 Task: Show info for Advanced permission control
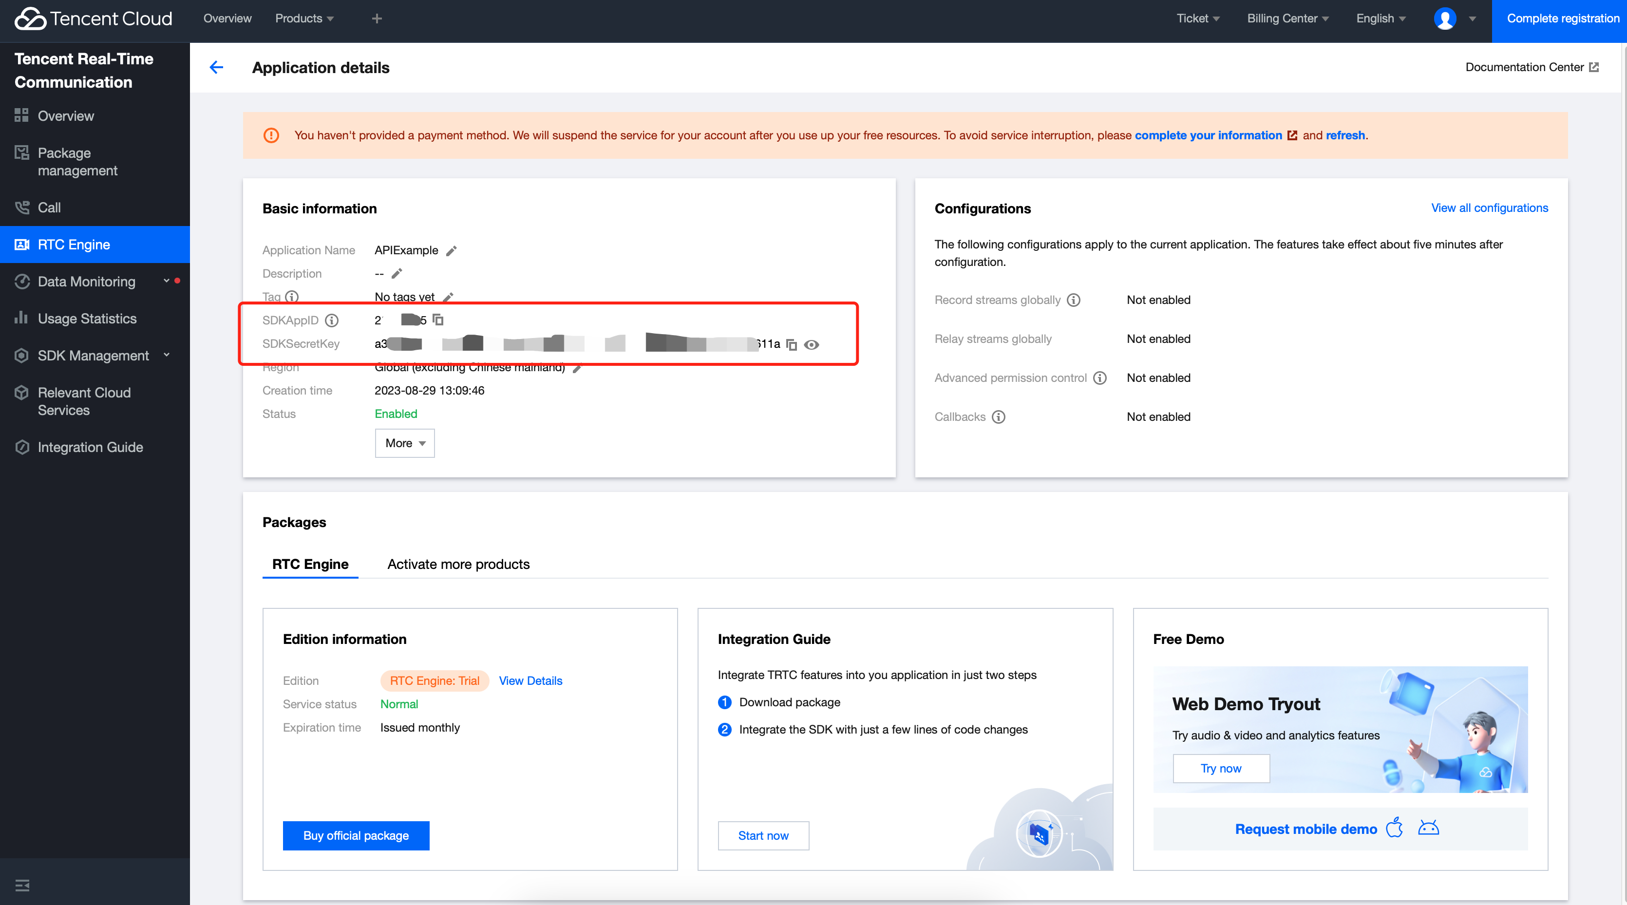point(1099,377)
